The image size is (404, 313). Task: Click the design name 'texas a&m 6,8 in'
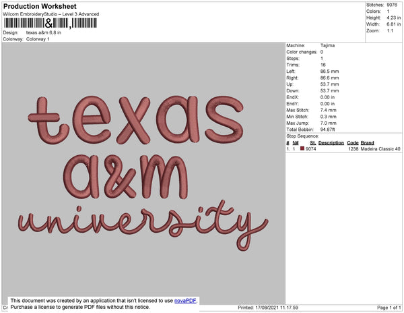[44, 33]
